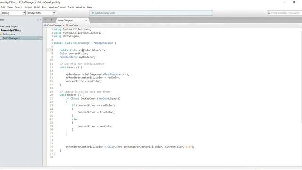Image resolution: width=302 pixels, height=170 pixels.
Task: Select the References folder
Action: click(8, 34)
